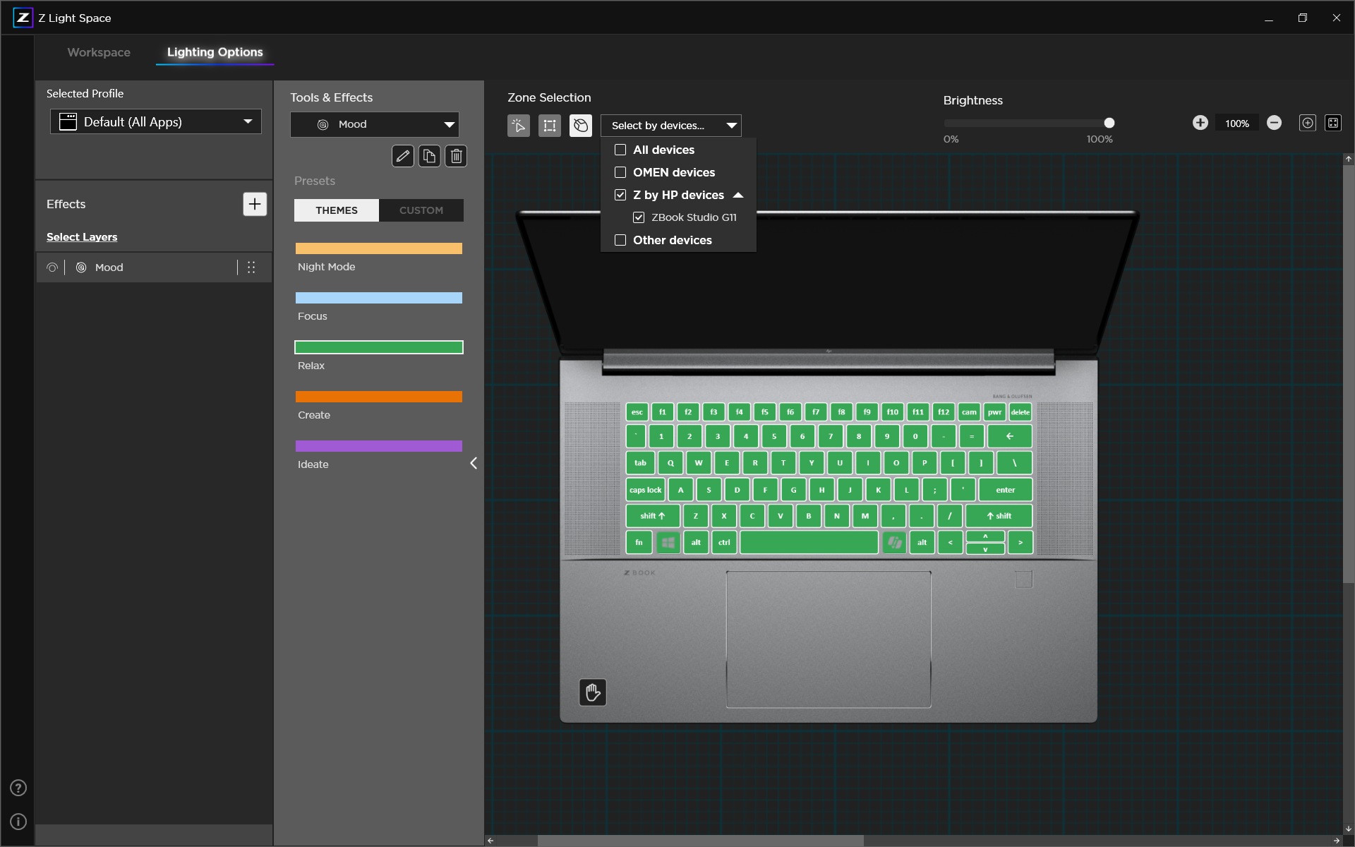Open the Mood effect type dropdown
The height and width of the screenshot is (847, 1355).
375,124
